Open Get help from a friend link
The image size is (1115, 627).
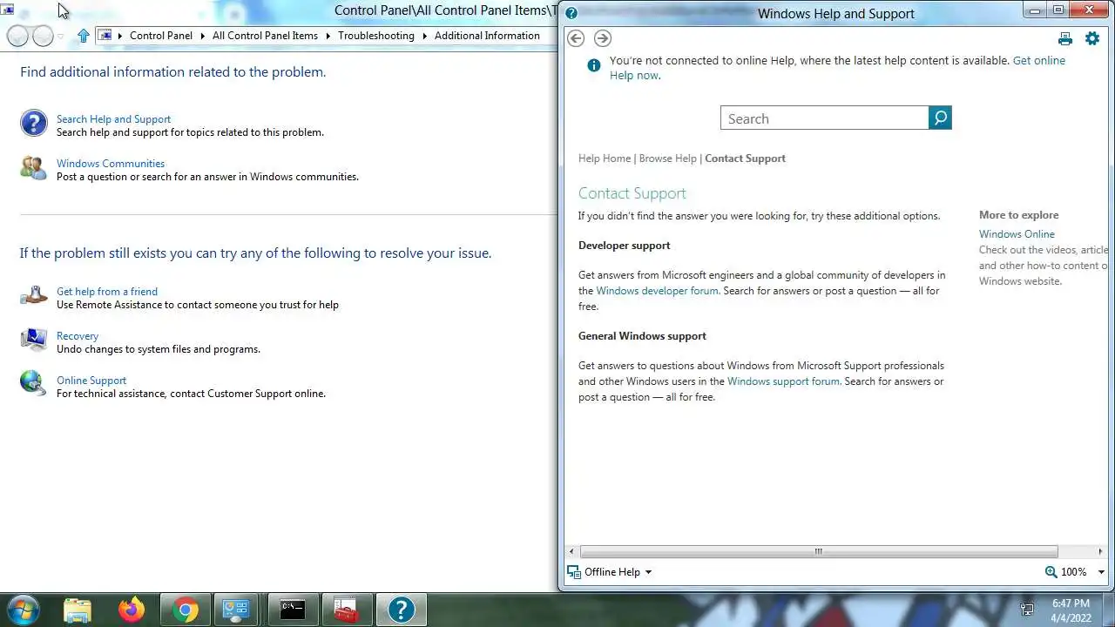pos(107,292)
